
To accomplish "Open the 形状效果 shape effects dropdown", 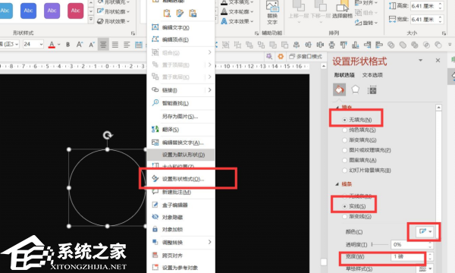I will [x=113, y=21].
